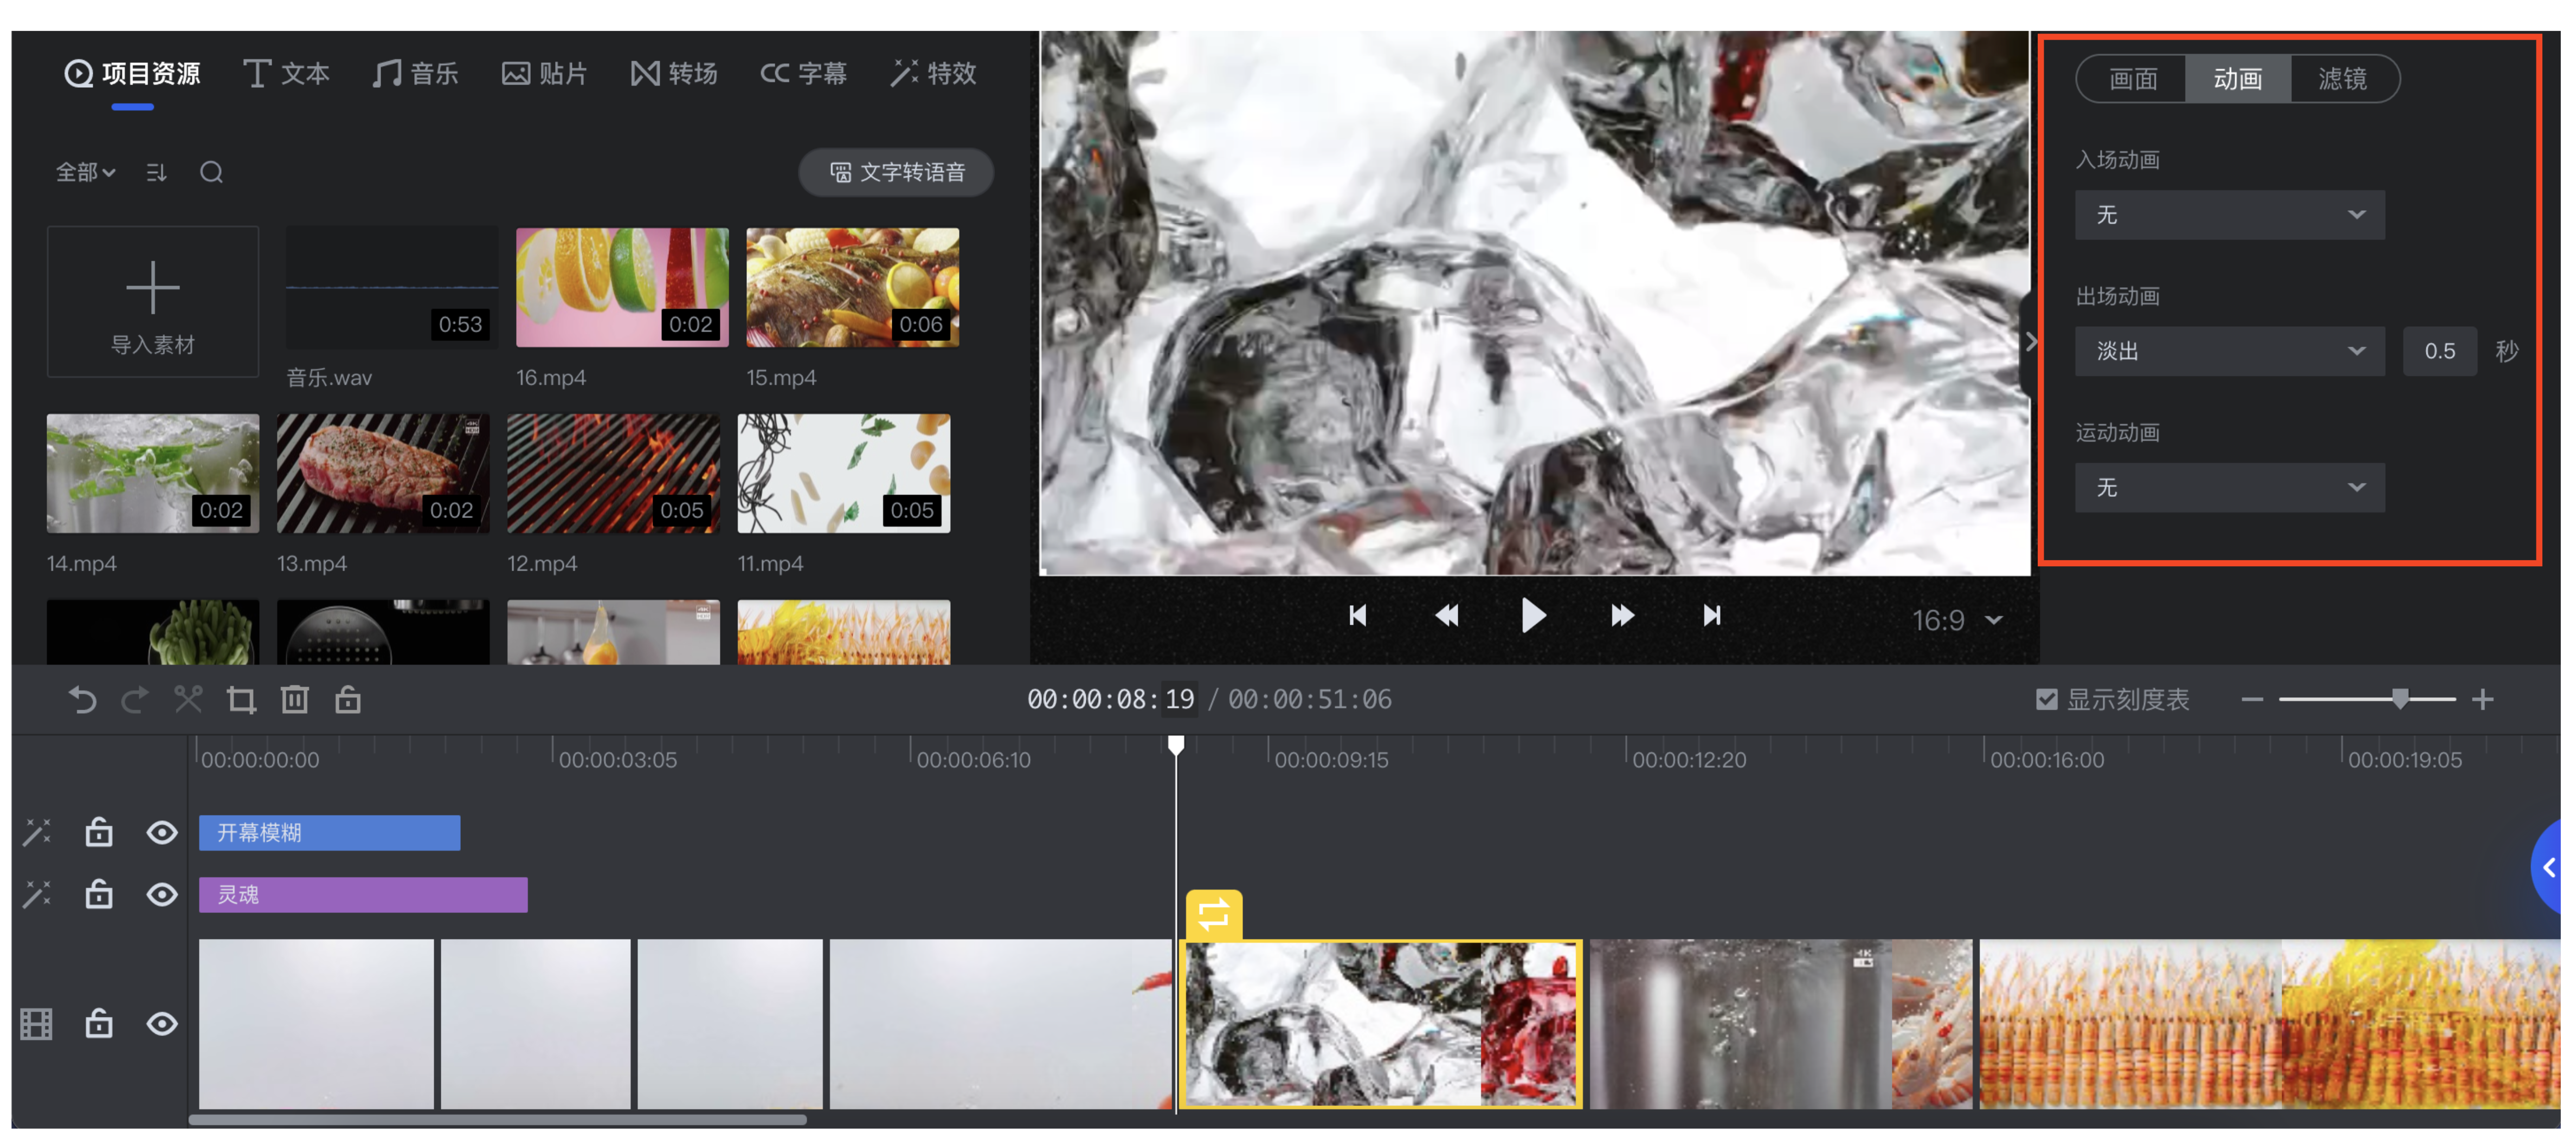
Task: Select the crop tool
Action: pyautogui.click(x=241, y=699)
